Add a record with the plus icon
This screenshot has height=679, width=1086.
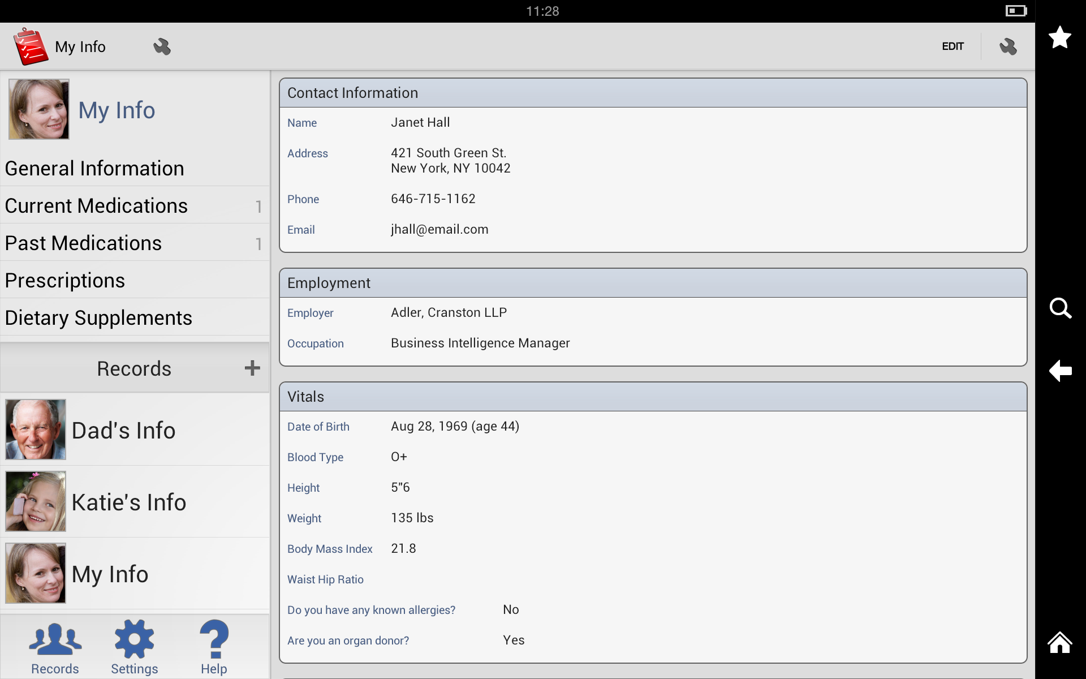click(252, 368)
